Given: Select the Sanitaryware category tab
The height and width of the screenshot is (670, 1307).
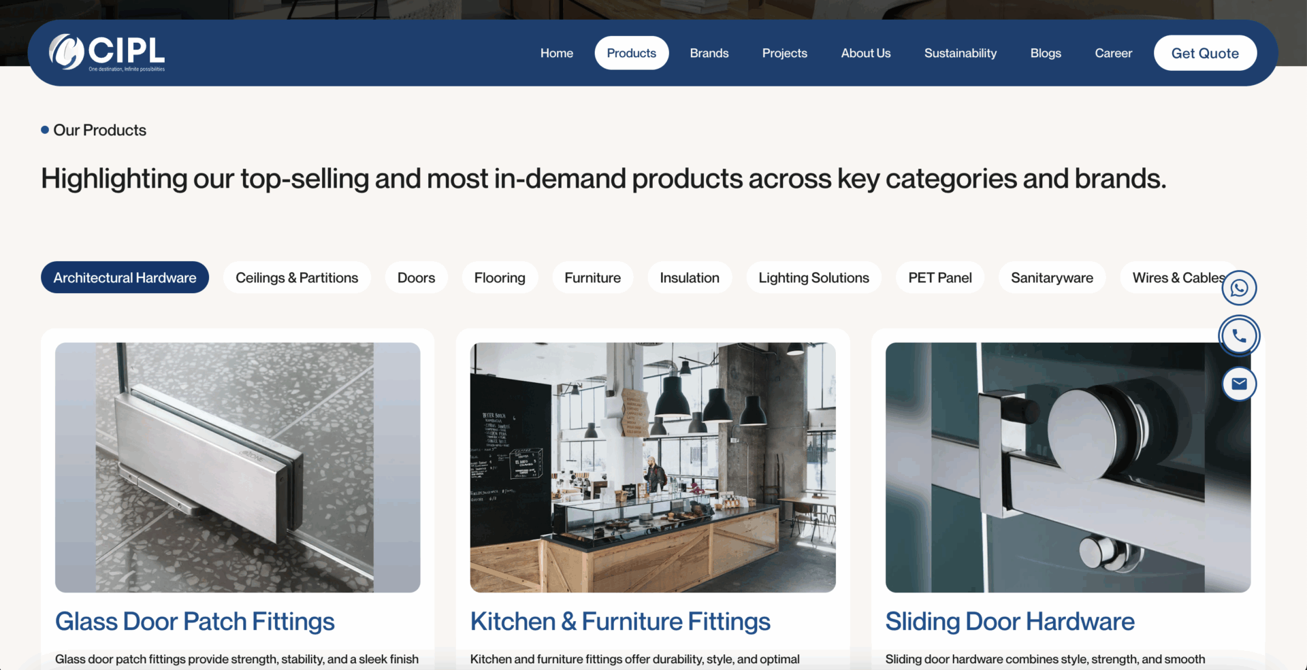Looking at the screenshot, I should tap(1052, 278).
